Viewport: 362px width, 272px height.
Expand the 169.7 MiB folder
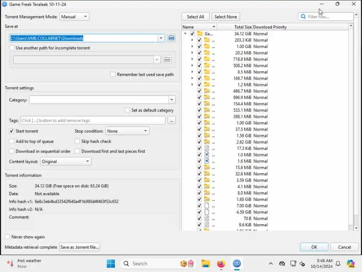[x=192, y=78]
